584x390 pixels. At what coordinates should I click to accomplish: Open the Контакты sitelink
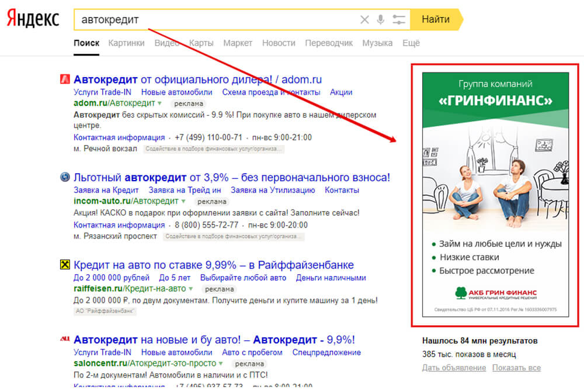[342, 190]
